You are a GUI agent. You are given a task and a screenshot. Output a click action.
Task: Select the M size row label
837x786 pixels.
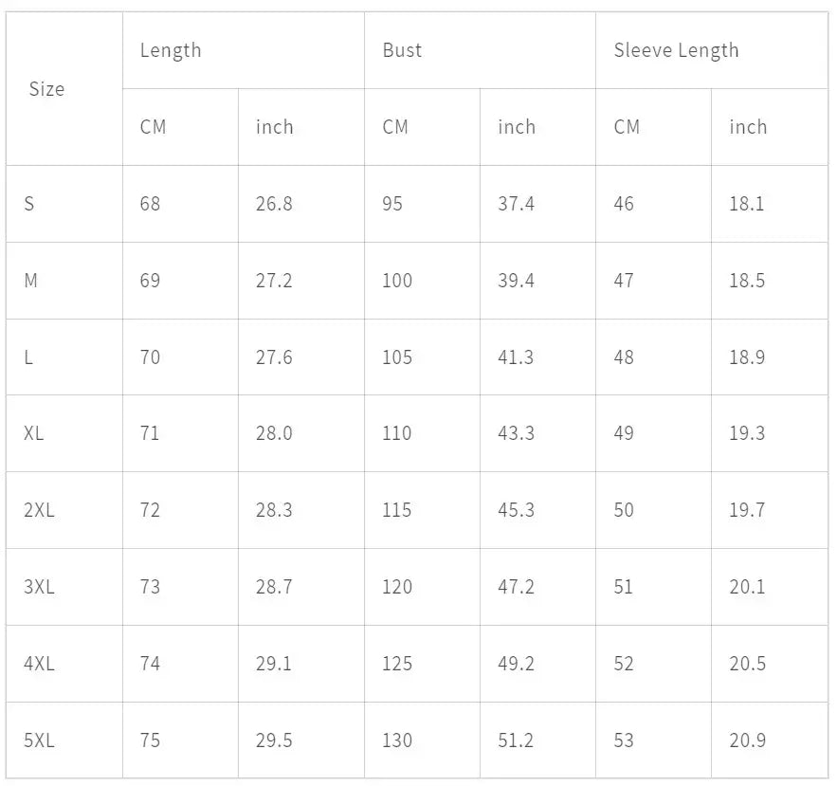tap(31, 281)
